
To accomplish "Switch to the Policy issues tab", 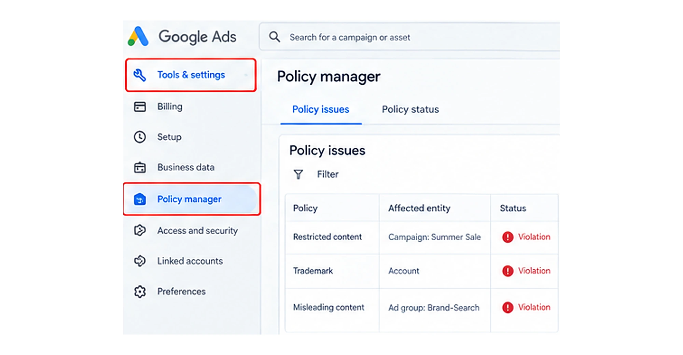I will pyautogui.click(x=321, y=109).
